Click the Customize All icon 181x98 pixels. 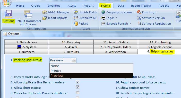click(76, 18)
